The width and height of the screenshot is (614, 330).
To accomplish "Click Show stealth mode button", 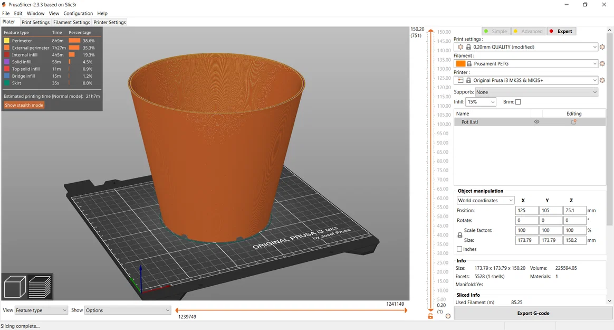I will point(24,105).
